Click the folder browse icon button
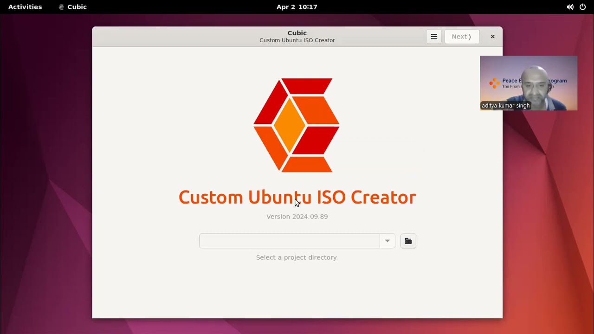The height and width of the screenshot is (334, 594). pos(408,241)
